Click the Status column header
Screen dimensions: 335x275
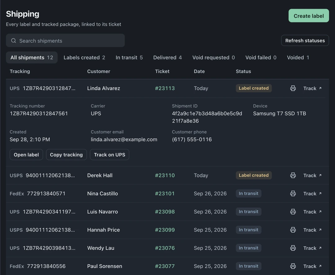[243, 71]
